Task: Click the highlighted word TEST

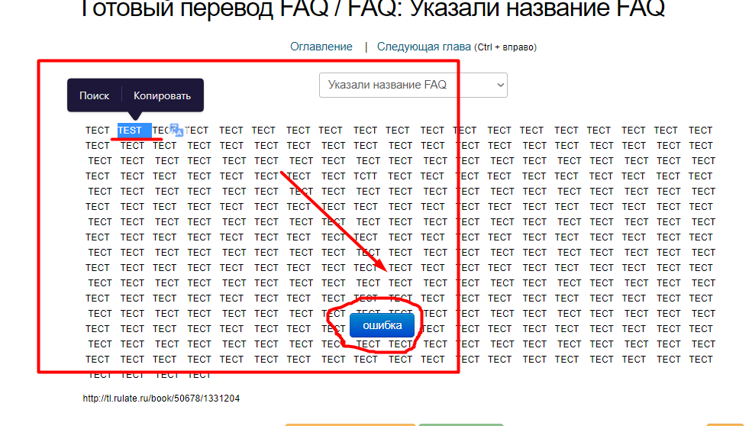Action: [131, 131]
